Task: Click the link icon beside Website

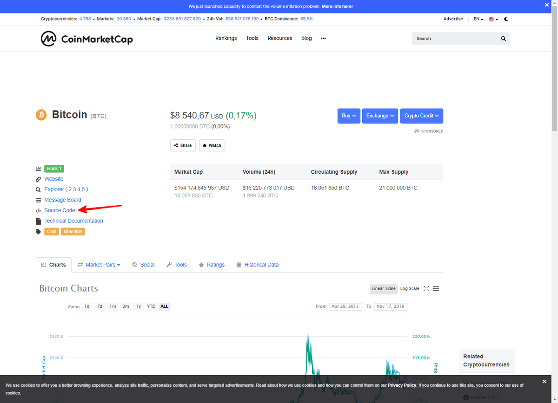Action: (x=38, y=179)
